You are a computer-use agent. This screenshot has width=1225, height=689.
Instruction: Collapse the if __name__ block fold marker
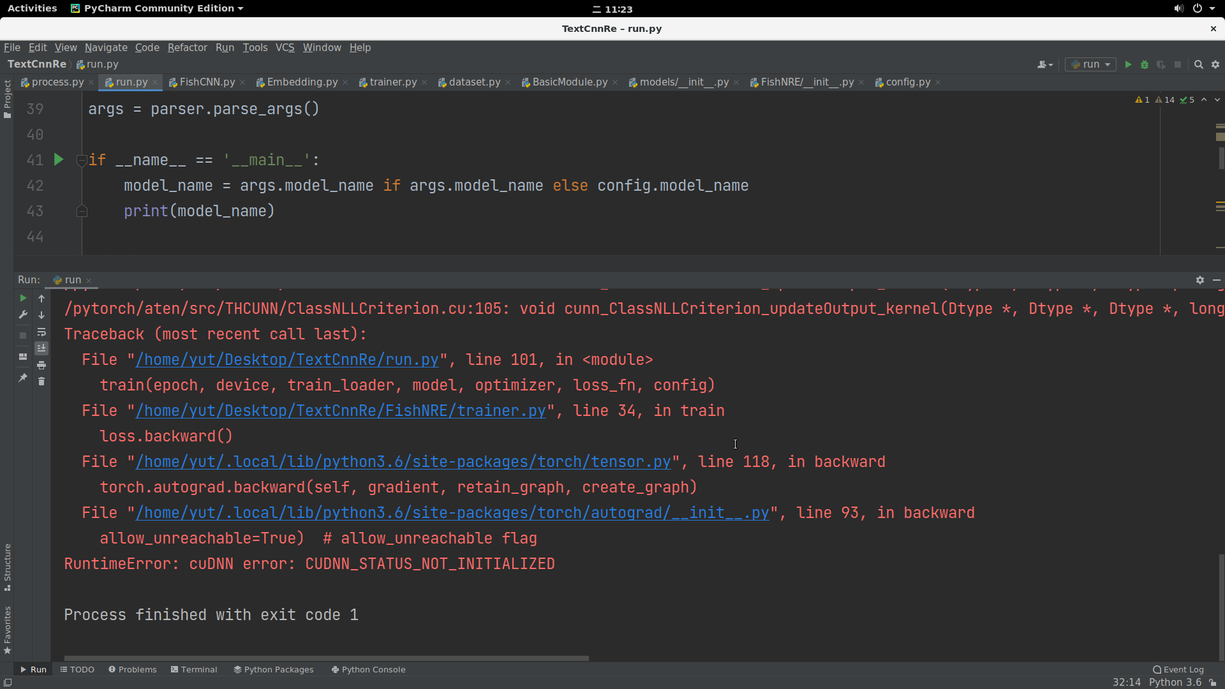click(x=82, y=160)
